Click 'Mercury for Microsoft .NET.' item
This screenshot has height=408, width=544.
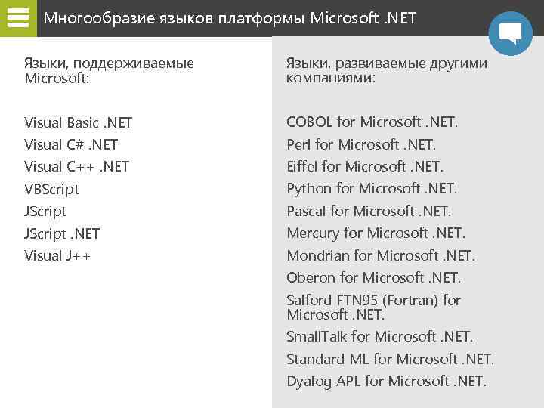click(376, 233)
